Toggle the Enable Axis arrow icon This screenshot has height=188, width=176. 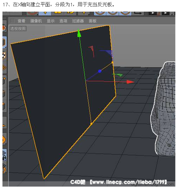click(4, 123)
